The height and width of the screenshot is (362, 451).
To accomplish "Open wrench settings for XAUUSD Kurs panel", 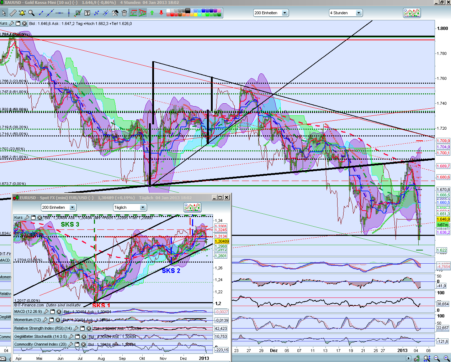I will tap(11, 24).
